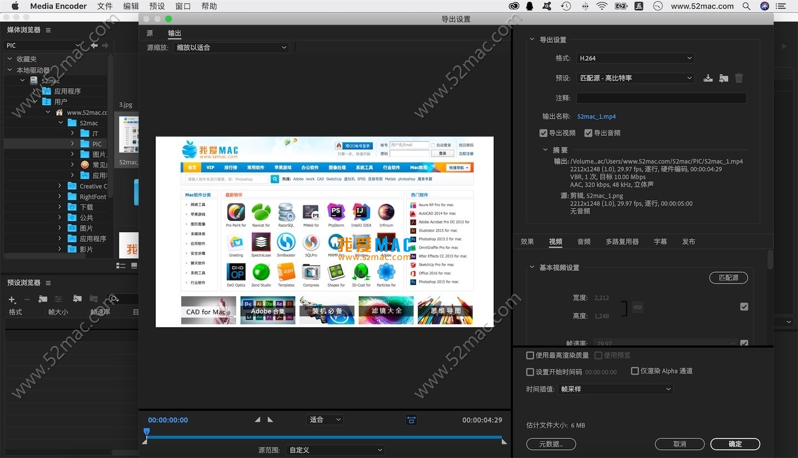The width and height of the screenshot is (798, 458).
Task: Open the 多路复用器 tab
Action: [x=622, y=242]
